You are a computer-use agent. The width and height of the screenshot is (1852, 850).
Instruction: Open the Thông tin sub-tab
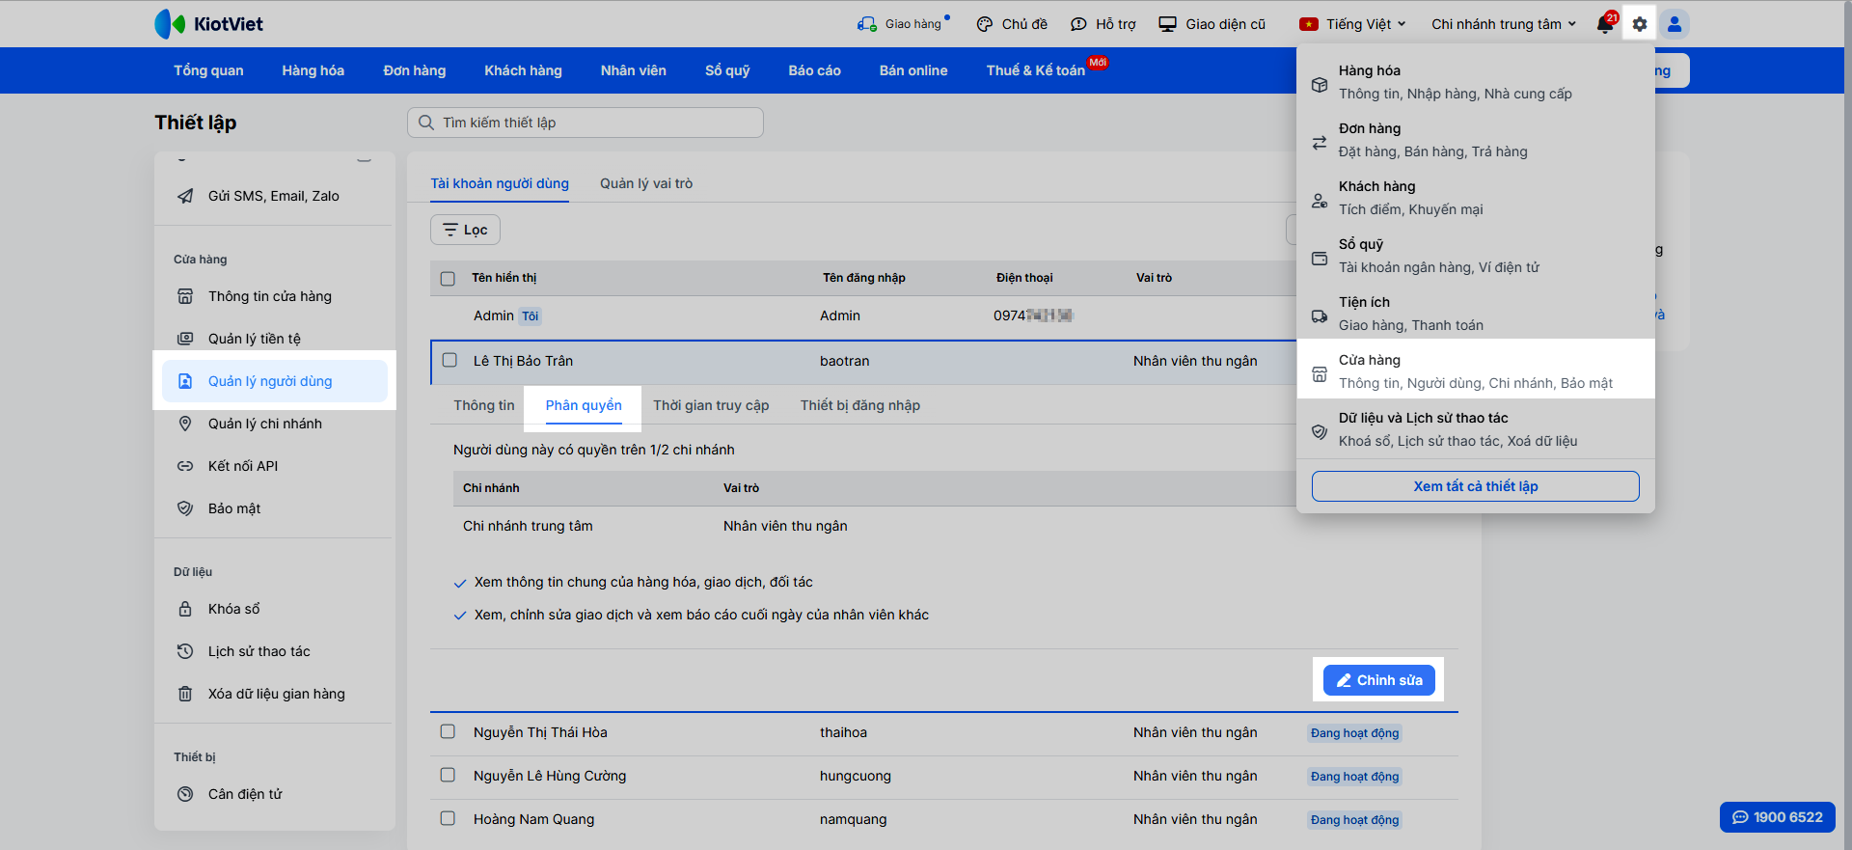pyautogui.click(x=484, y=405)
